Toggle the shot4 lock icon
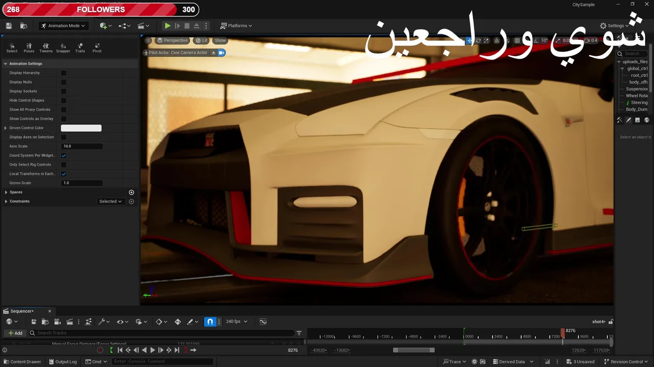This screenshot has width=654, height=367. [611, 322]
